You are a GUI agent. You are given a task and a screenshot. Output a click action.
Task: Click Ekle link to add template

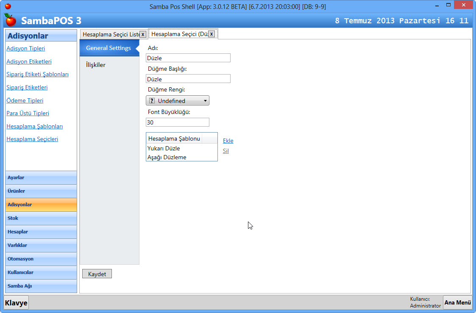pos(228,141)
